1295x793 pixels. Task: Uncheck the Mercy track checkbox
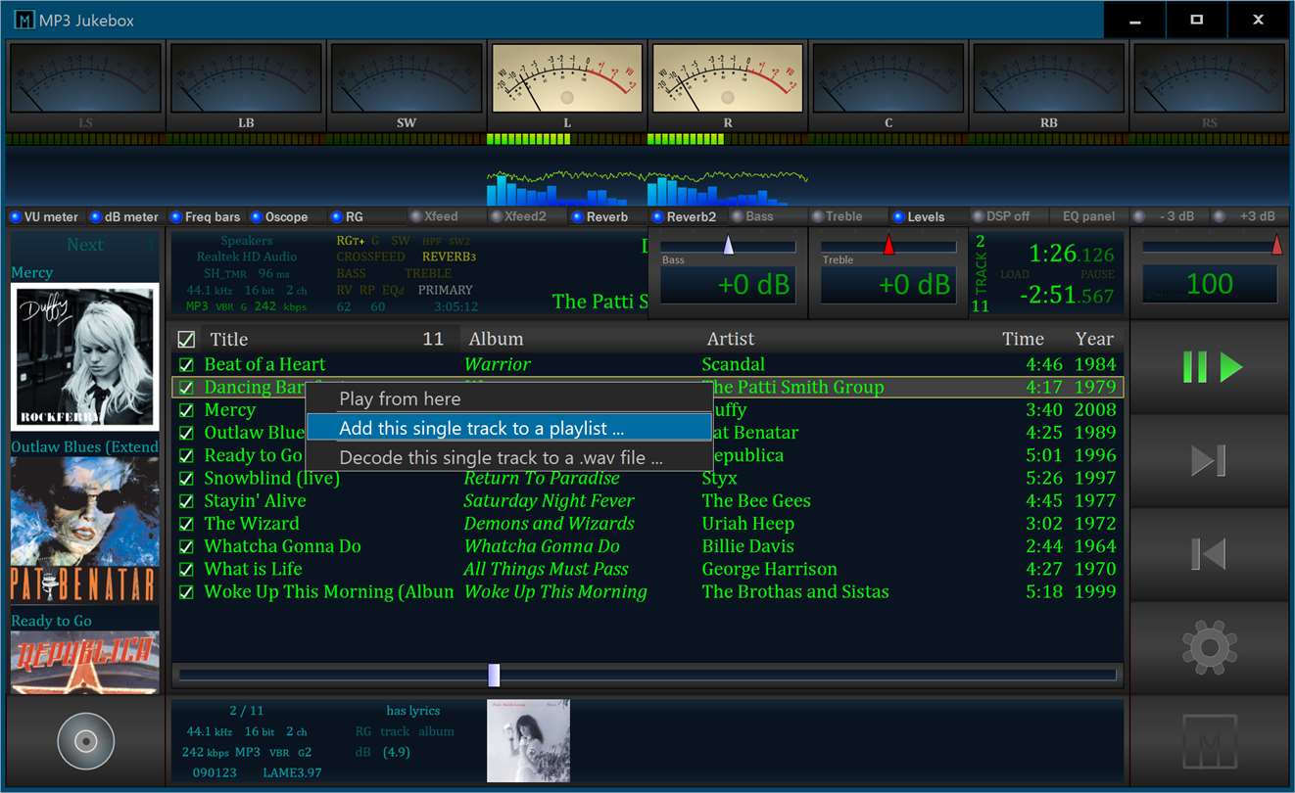(186, 410)
